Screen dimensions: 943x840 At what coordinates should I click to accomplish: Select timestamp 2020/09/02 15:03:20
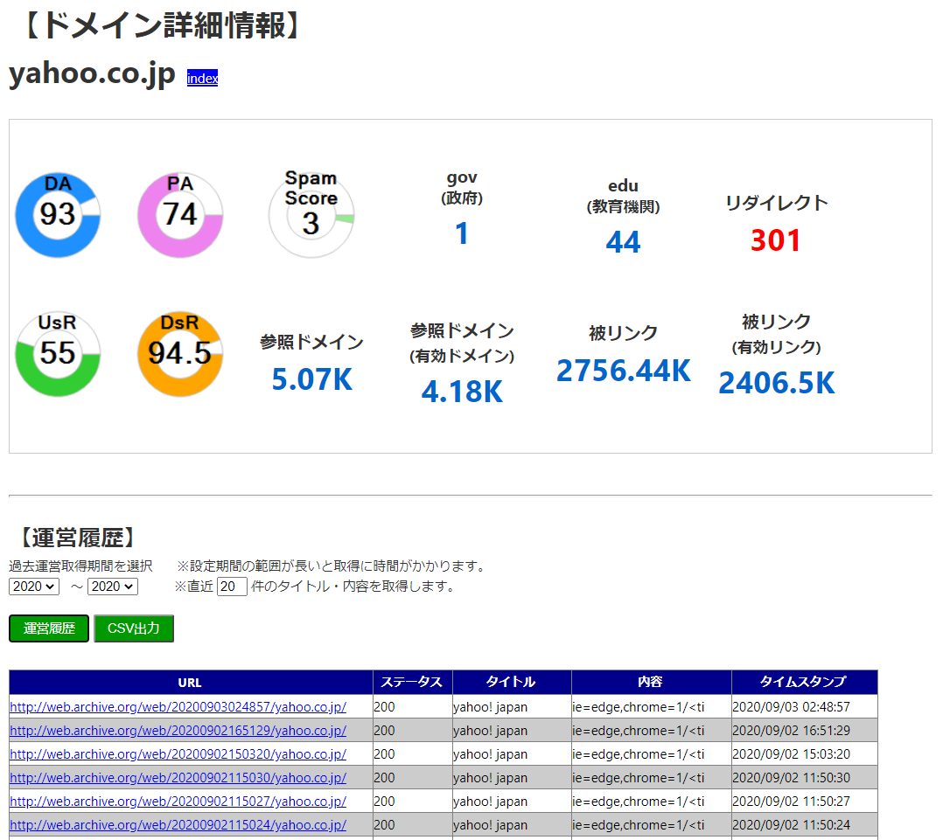(792, 754)
